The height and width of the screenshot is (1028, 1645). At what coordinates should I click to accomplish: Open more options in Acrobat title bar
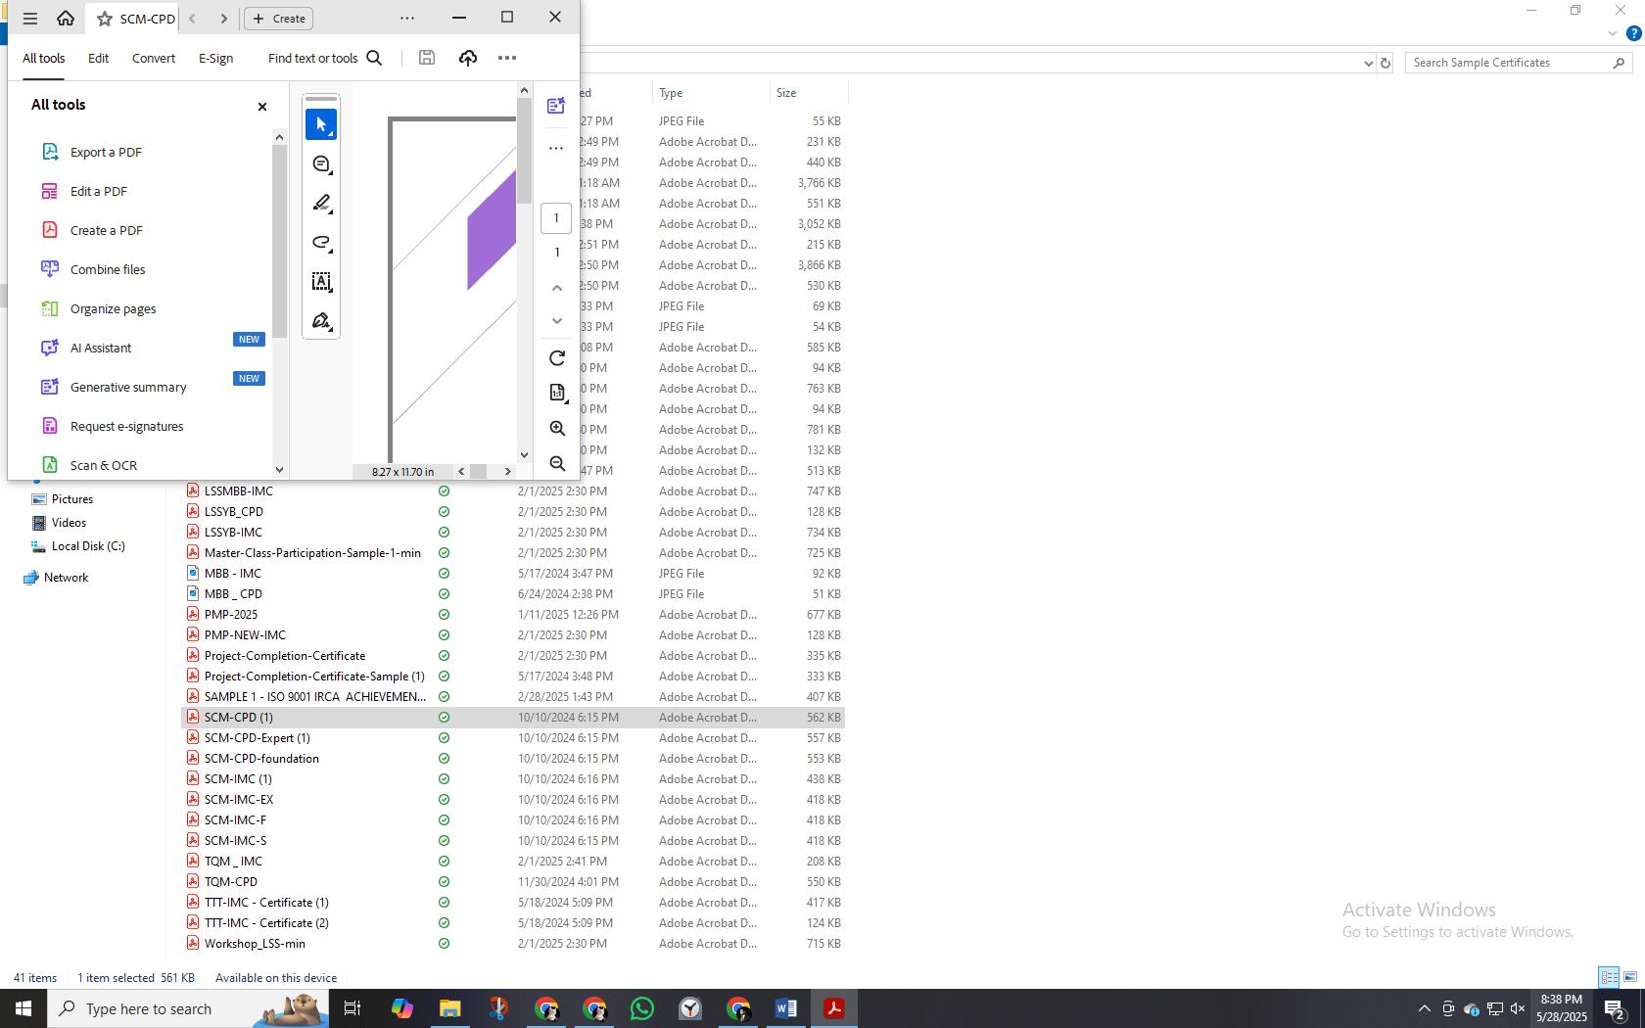point(407,18)
